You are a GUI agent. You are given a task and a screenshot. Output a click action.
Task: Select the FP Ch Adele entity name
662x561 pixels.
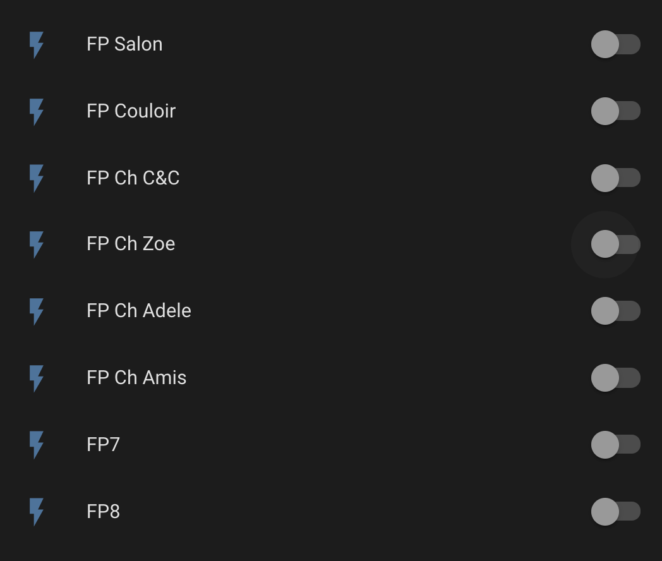click(x=139, y=311)
